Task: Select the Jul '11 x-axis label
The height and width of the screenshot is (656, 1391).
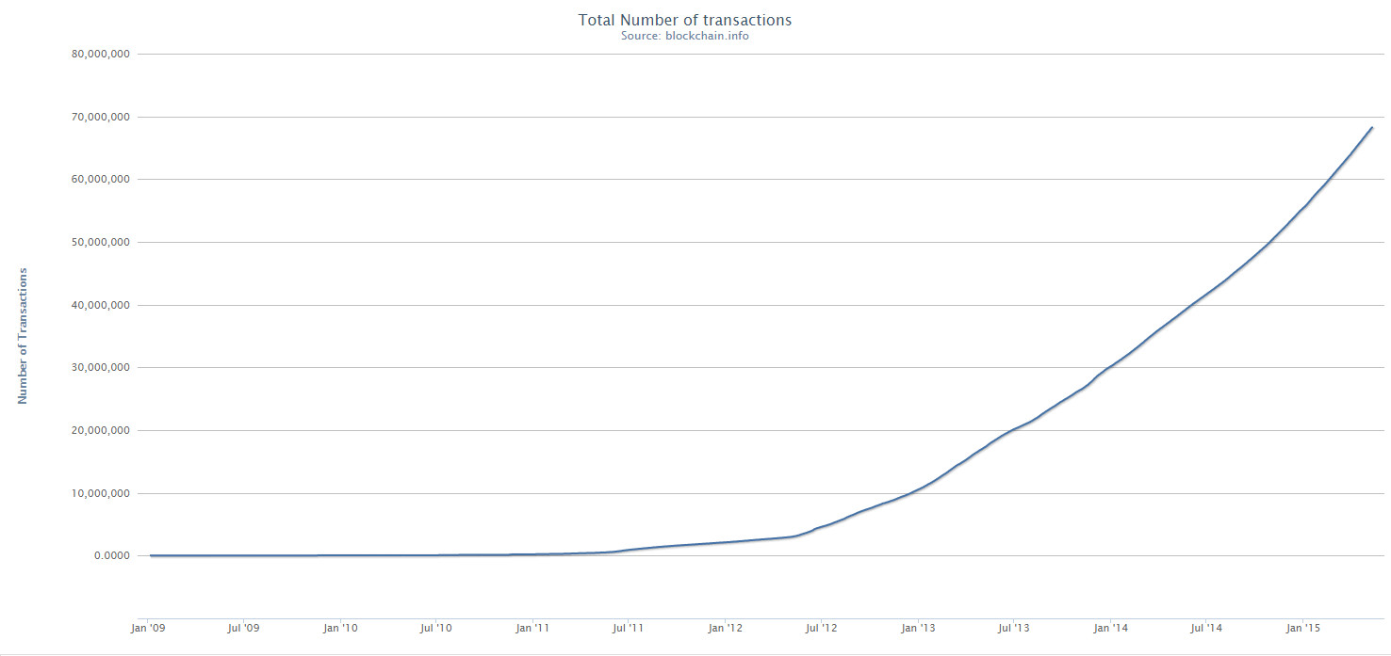Action: tap(628, 627)
